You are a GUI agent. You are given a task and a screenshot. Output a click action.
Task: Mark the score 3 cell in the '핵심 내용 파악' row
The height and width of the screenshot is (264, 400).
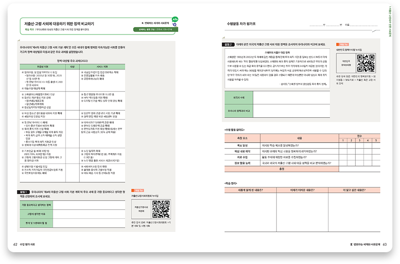359,151
